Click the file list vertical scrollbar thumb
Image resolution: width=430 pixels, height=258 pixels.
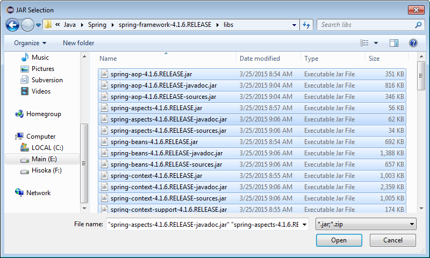421,76
